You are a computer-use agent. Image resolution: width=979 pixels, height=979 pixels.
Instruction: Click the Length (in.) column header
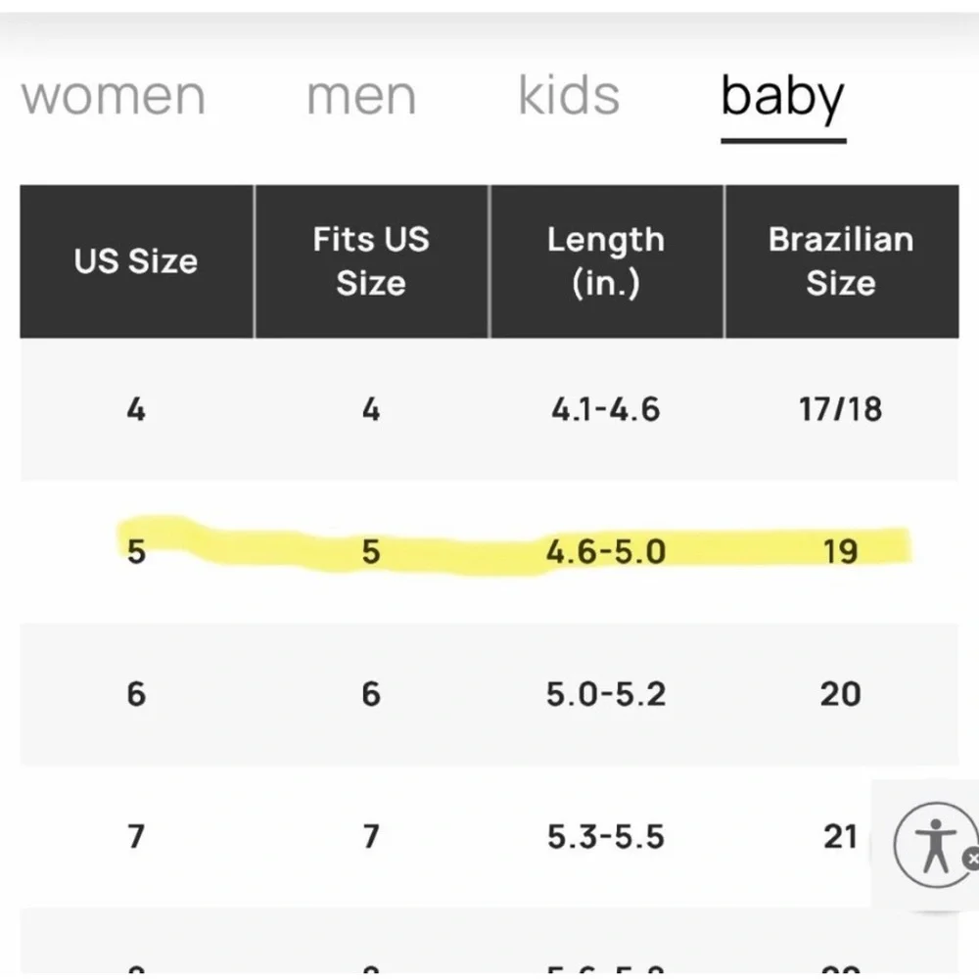click(606, 261)
